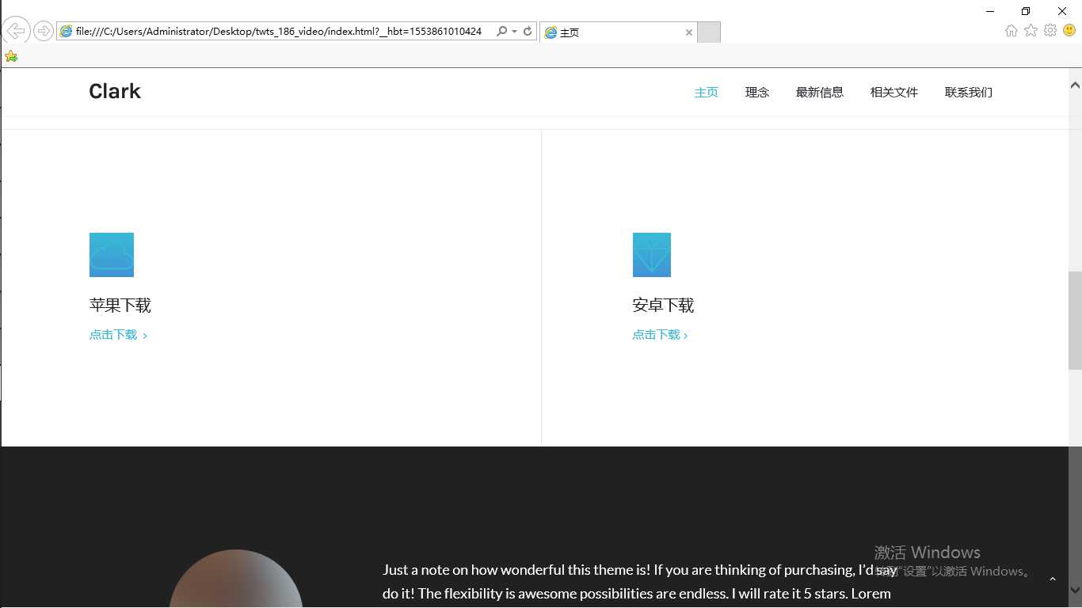Refresh the page with reload icon
The width and height of the screenshot is (1082, 608).
528,32
